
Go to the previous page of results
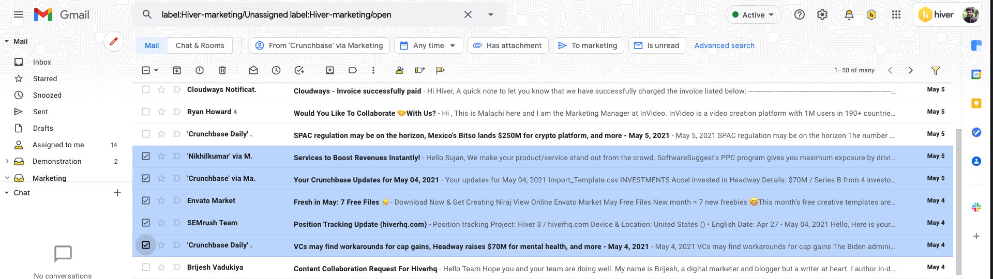pos(890,70)
